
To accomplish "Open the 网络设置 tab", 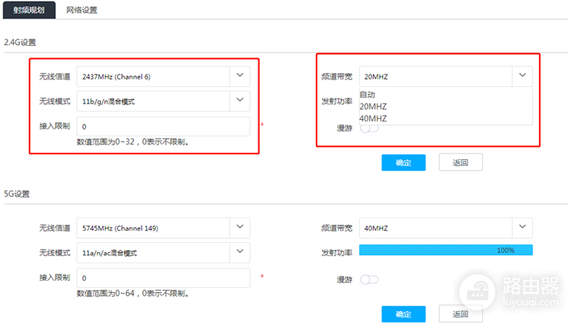I will [82, 10].
